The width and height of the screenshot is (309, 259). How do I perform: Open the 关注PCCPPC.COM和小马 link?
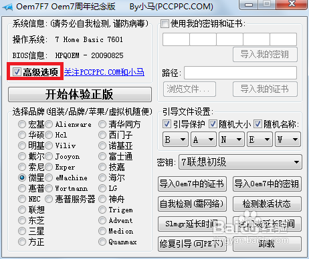click(x=104, y=72)
